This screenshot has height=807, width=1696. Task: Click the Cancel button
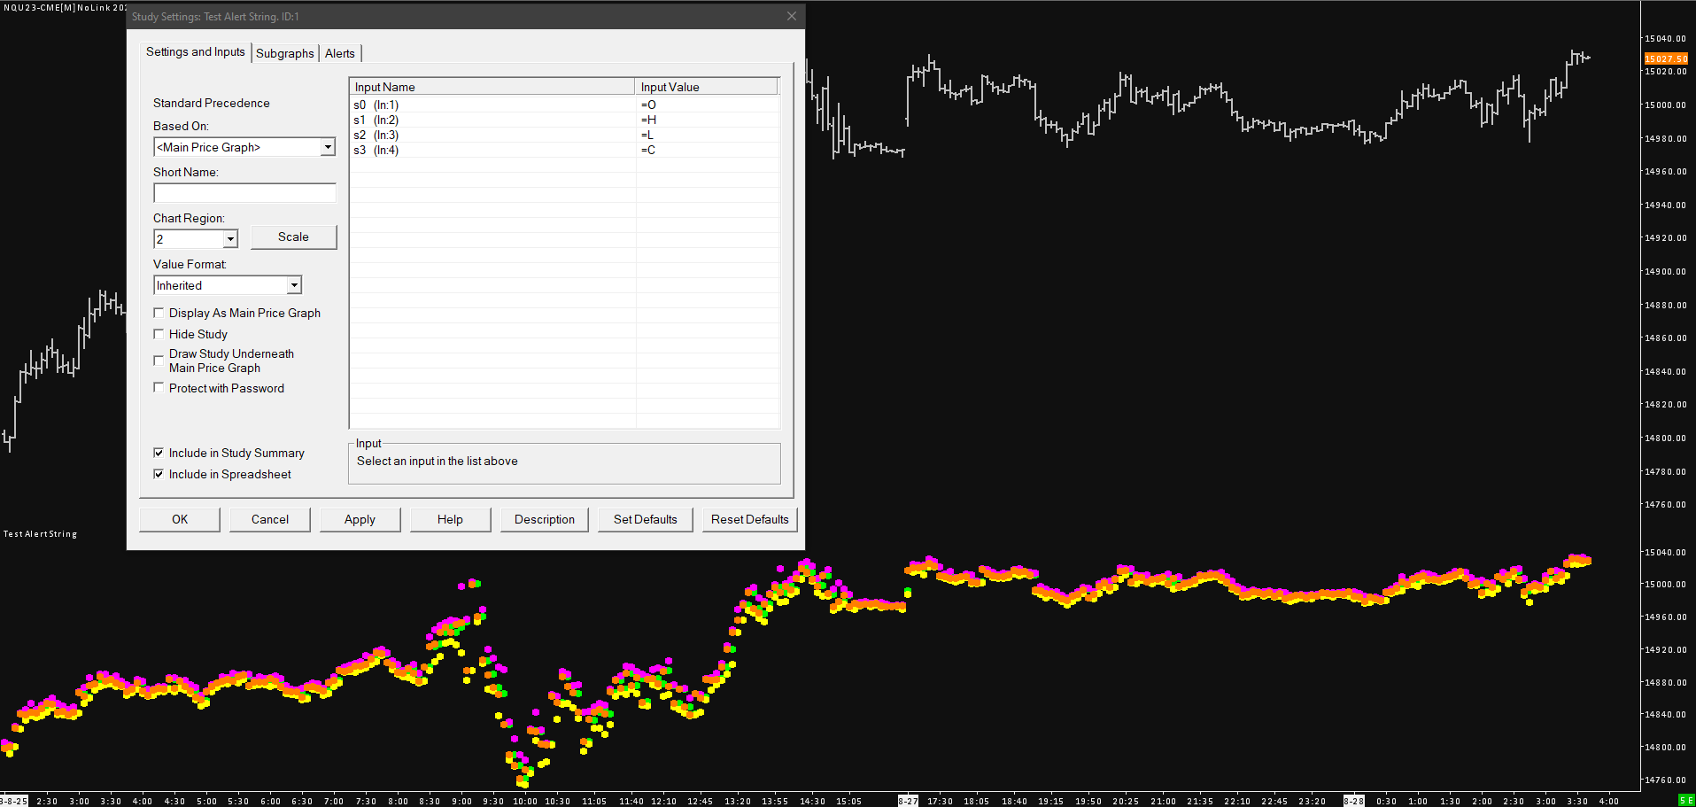pyautogui.click(x=270, y=519)
